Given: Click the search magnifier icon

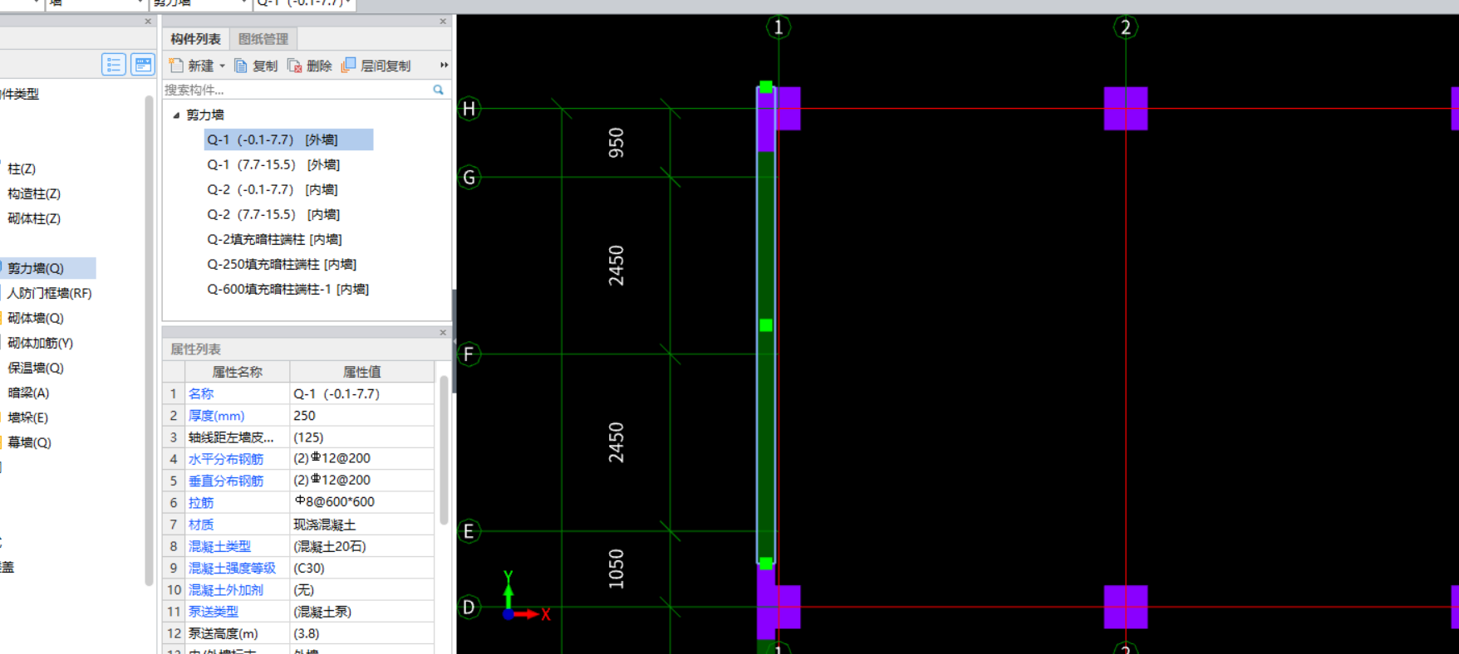Looking at the screenshot, I should coord(438,90).
